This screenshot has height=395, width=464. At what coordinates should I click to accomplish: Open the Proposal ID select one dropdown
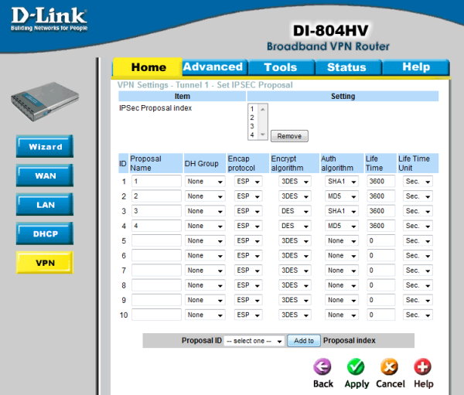click(254, 341)
